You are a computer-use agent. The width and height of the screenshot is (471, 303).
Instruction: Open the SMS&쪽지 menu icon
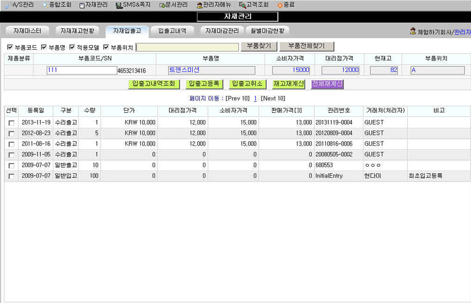click(119, 5)
